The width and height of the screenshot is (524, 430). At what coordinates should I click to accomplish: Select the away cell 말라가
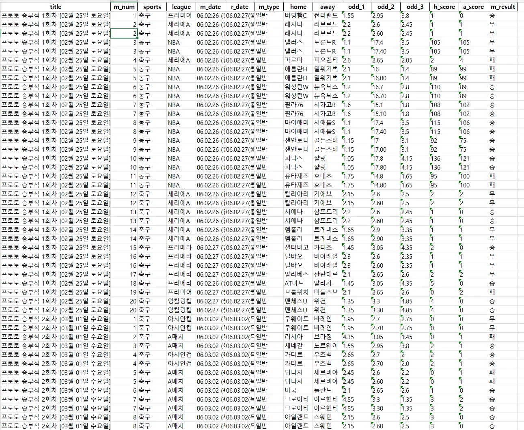tap(327, 283)
